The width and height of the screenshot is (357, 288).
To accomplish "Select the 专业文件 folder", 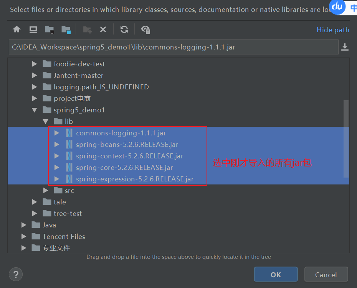I will 51,248.
